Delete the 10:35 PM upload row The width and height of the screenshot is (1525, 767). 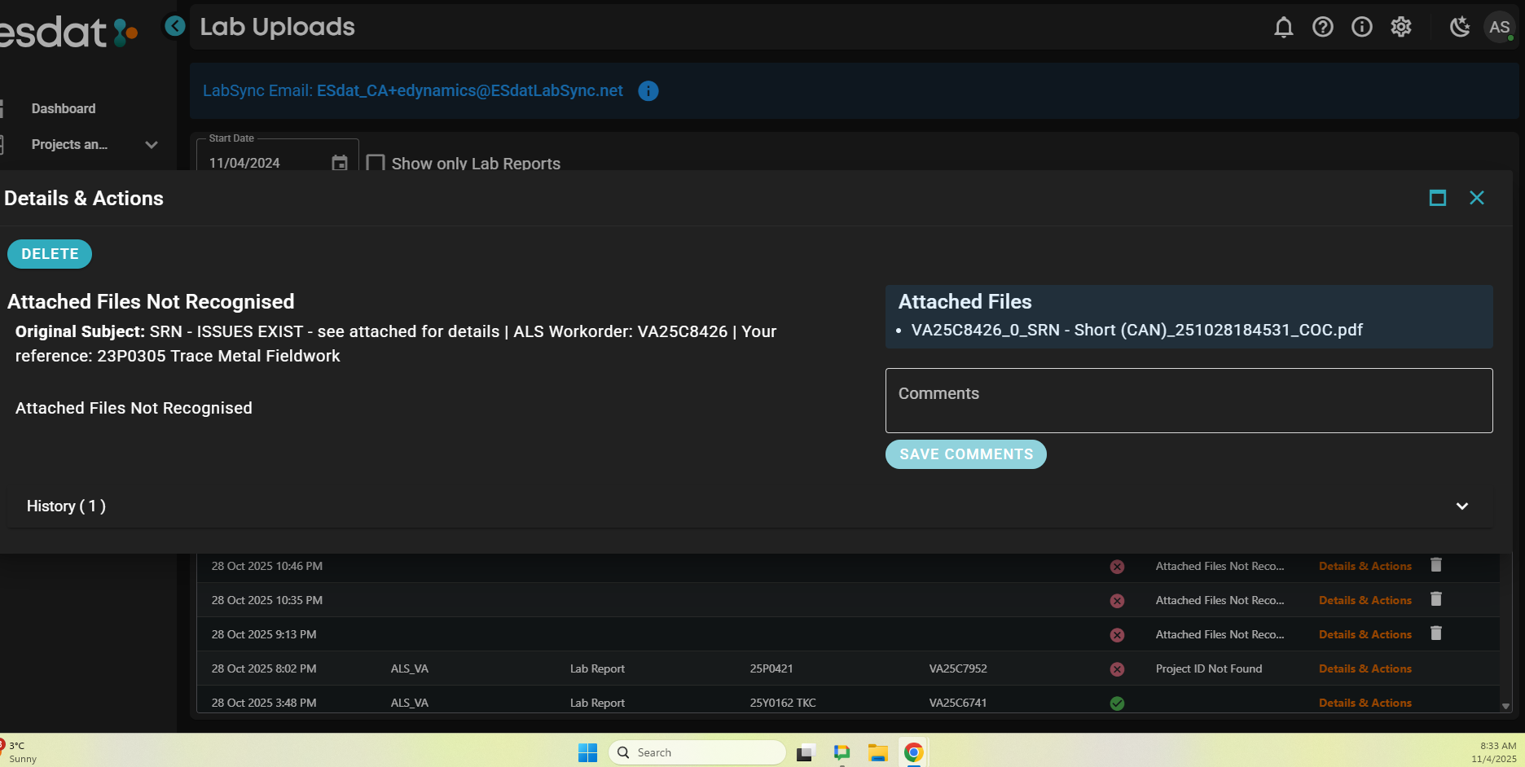(x=1436, y=599)
